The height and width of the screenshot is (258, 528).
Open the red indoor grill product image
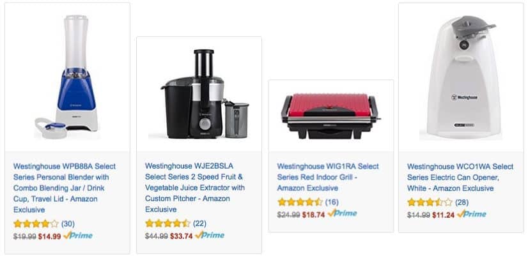pyautogui.click(x=331, y=116)
